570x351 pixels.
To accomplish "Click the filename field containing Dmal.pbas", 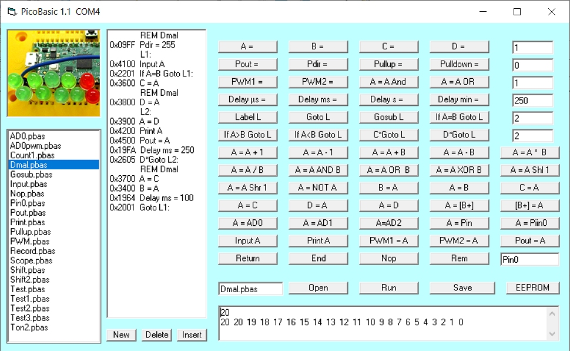I will (250, 289).
